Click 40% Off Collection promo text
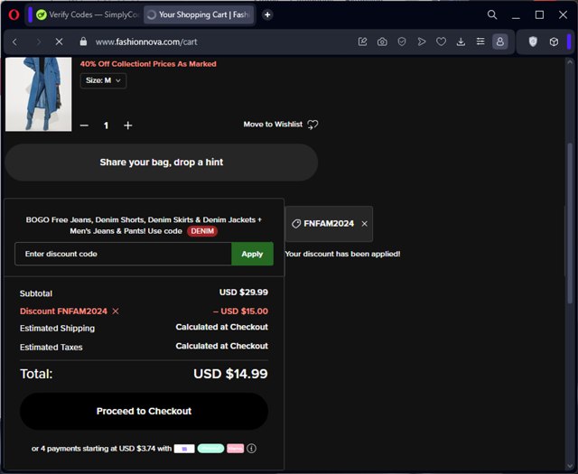This screenshot has width=578, height=474. (148, 64)
